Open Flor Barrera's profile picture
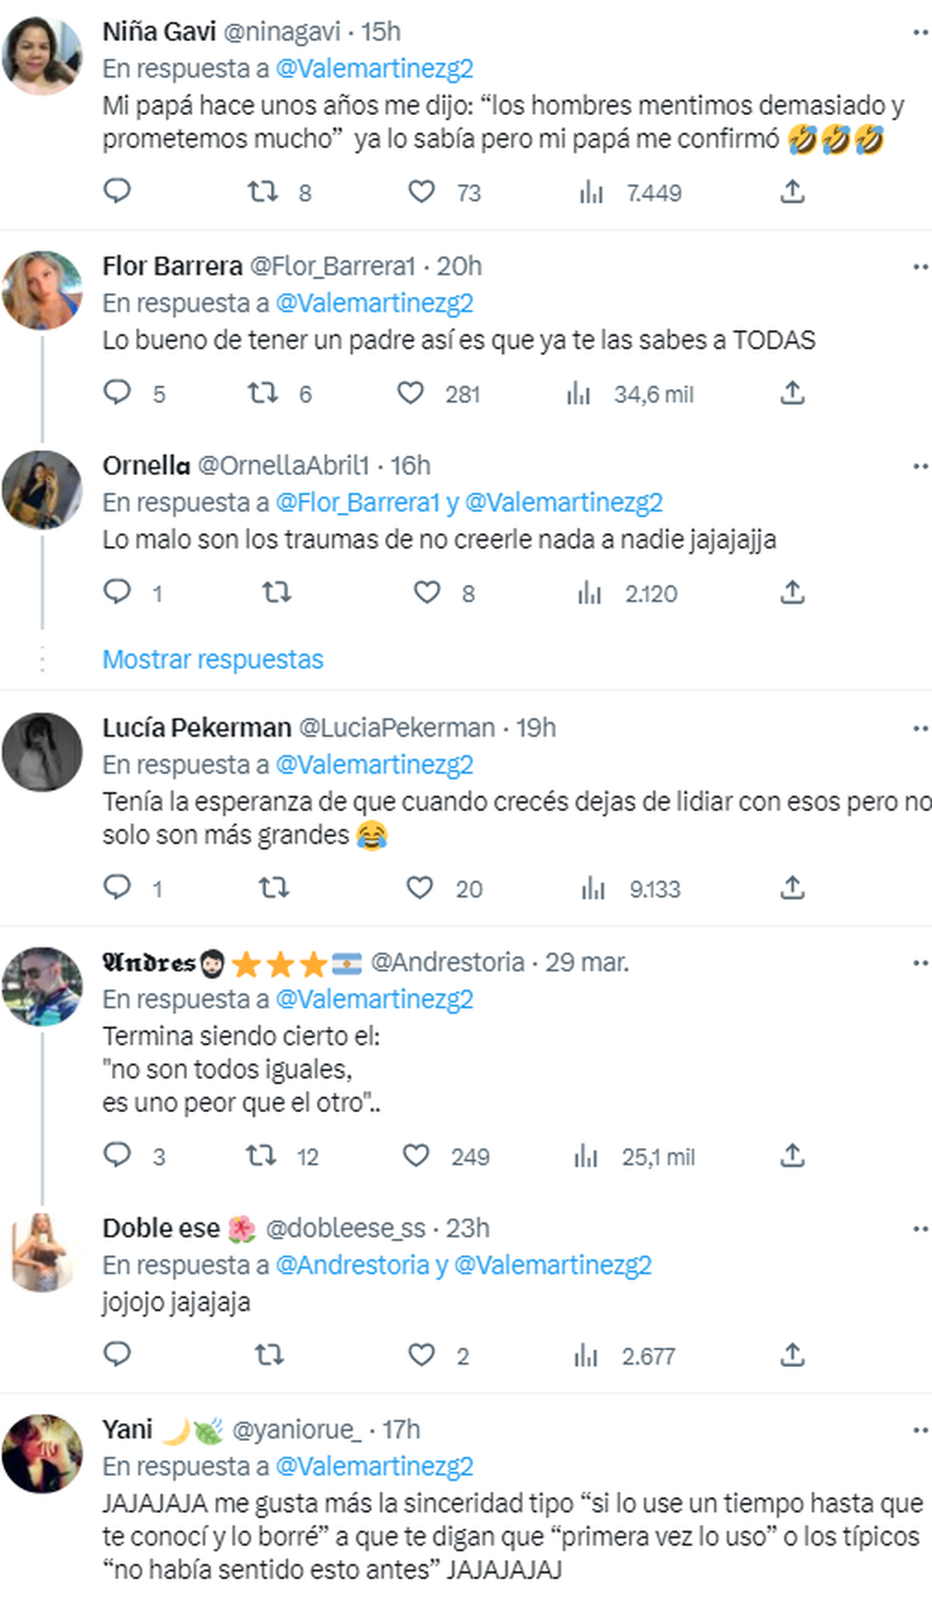 [x=42, y=290]
